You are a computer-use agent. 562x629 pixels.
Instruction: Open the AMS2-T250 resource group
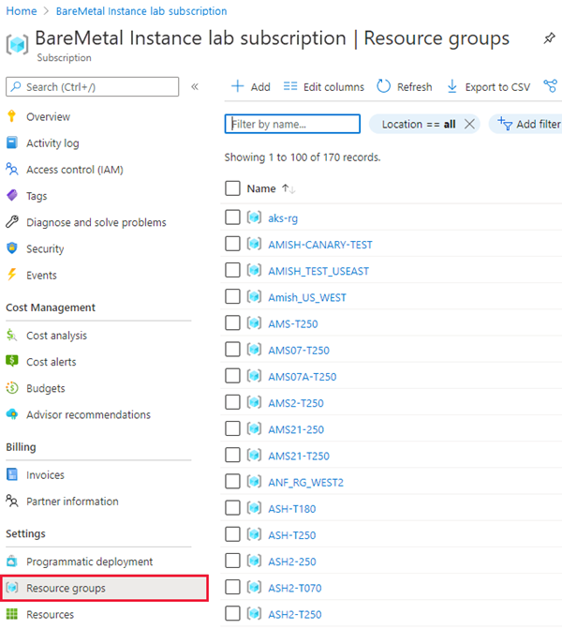tap(296, 403)
